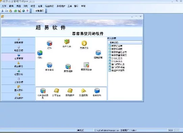
Task: Open the 工具 menu
Action: point(70,6)
